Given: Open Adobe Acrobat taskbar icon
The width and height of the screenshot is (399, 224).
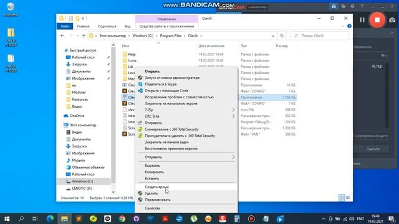Looking at the screenshot, I should coord(165,218).
